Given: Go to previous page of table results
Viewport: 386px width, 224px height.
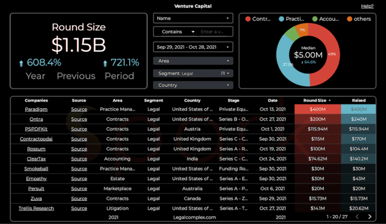Looking at the screenshot, I should (357, 216).
